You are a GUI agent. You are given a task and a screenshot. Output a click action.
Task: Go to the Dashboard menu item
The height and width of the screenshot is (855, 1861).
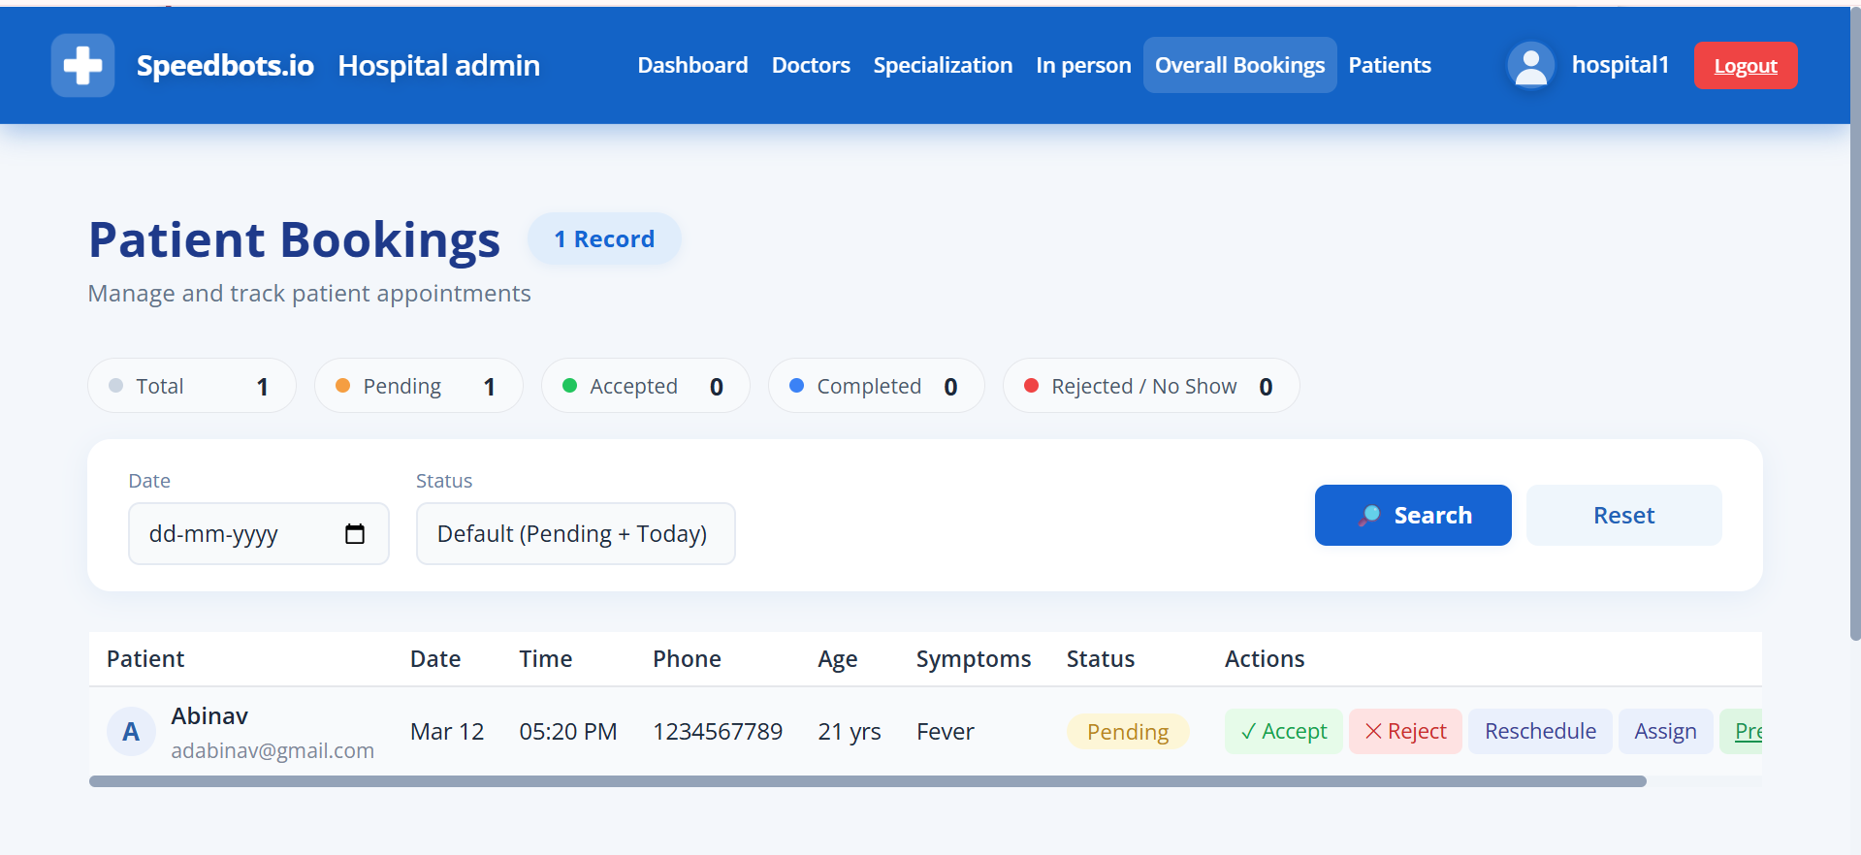pos(692,65)
